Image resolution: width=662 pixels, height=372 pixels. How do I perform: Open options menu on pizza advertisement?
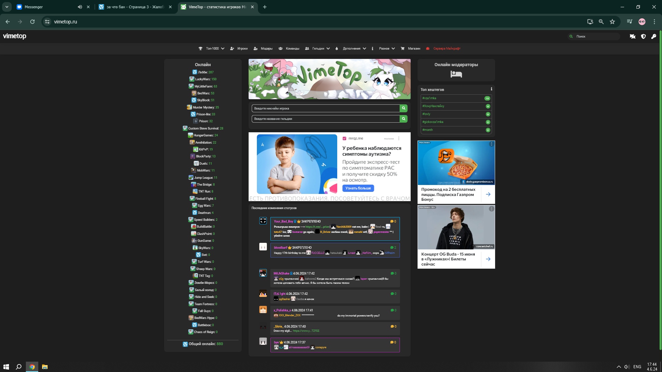[491, 144]
